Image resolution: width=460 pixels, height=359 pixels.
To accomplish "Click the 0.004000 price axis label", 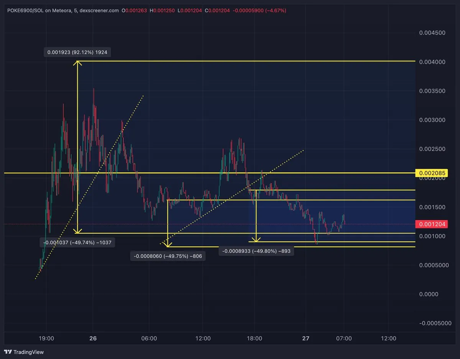I will (432, 62).
